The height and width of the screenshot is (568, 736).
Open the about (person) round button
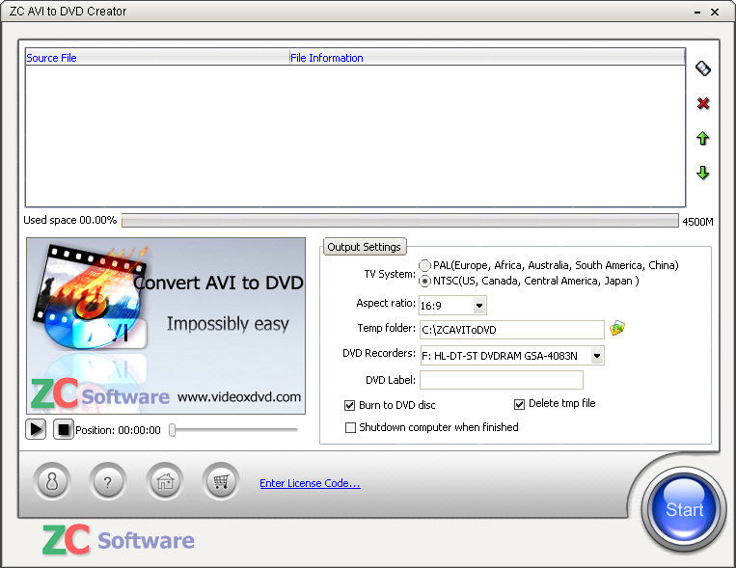(52, 481)
